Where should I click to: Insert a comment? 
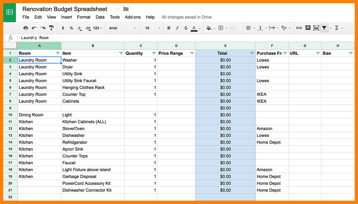coord(308,28)
